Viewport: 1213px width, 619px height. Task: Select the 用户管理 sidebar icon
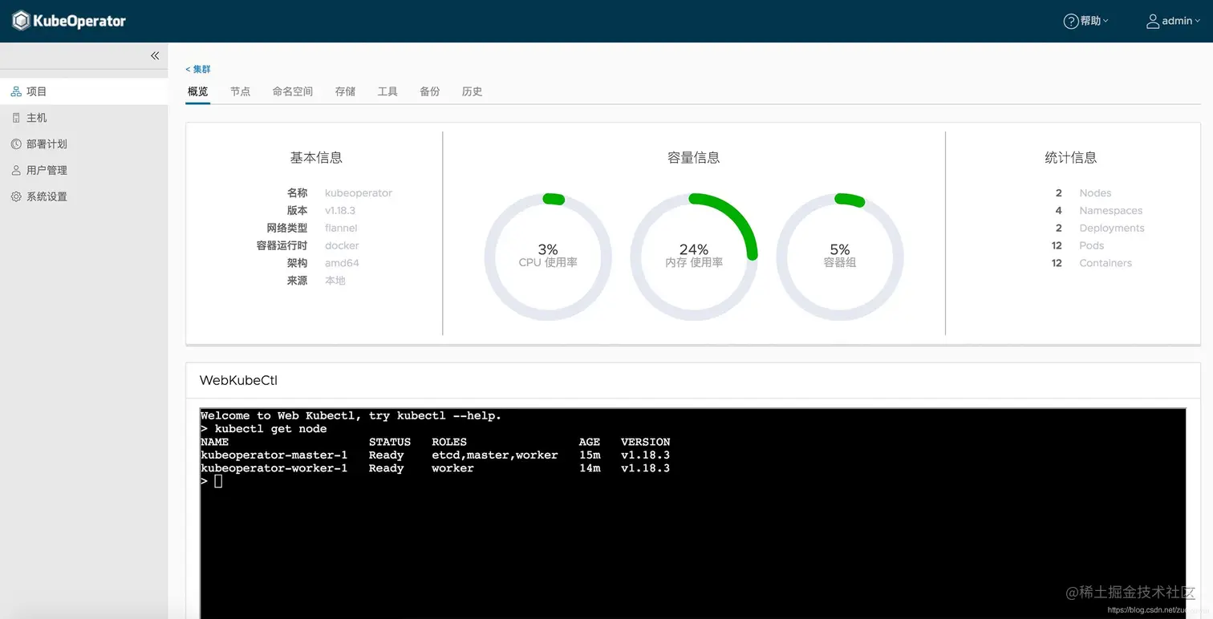tap(17, 169)
